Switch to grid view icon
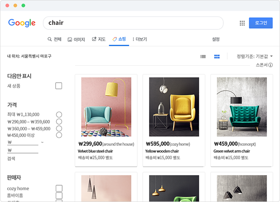Screen dimensions: 280x202 click(217, 57)
